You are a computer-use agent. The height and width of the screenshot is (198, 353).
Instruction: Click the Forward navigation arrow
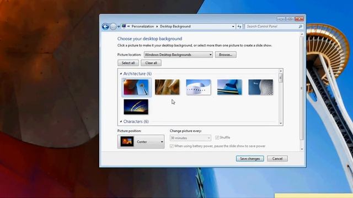[x=113, y=26]
